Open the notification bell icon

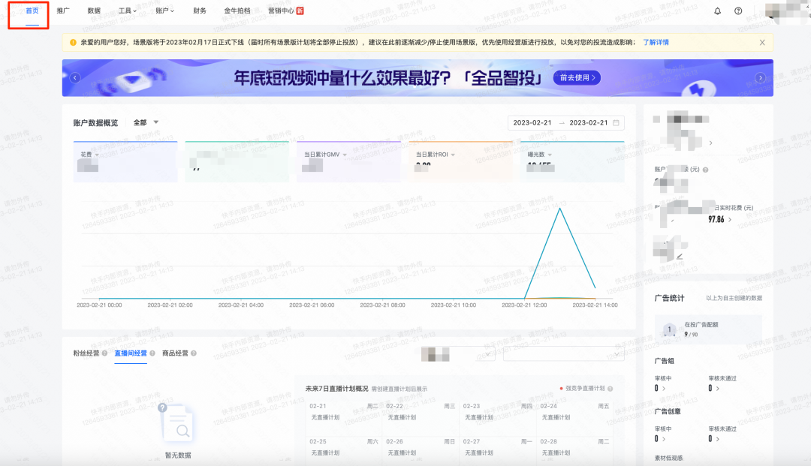717,11
